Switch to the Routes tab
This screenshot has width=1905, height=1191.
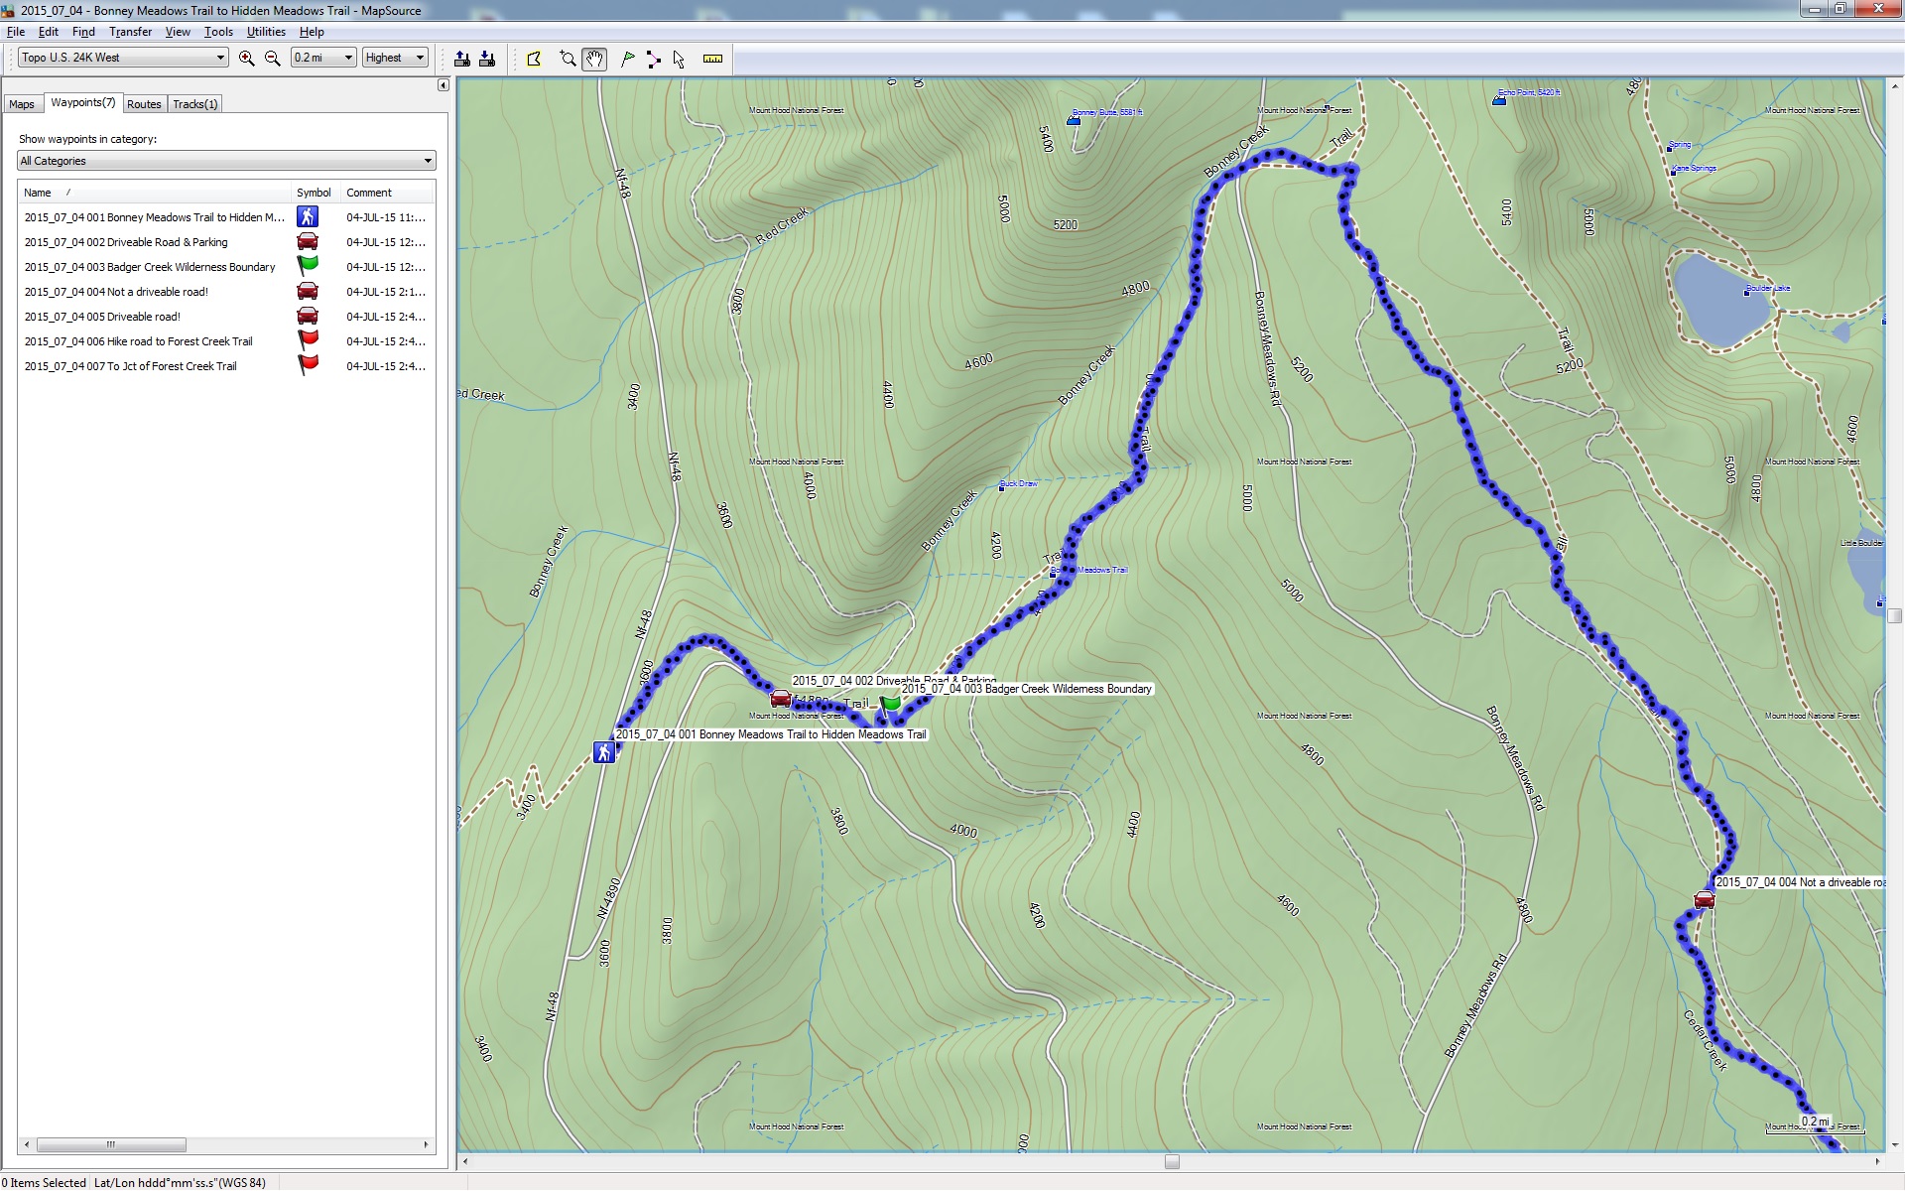tap(144, 104)
